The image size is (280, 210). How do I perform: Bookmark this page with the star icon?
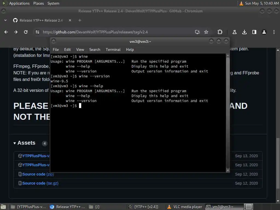[x=206, y=32]
